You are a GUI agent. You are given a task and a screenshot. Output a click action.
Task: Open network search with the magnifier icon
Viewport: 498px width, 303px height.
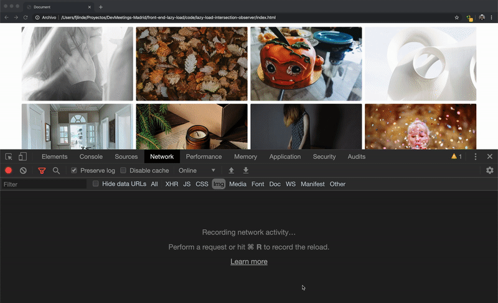click(x=56, y=171)
